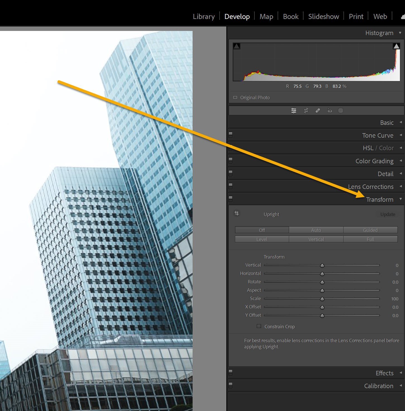This screenshot has height=411, width=405.
Task: Select the Crop Overlay tool
Action: [x=306, y=110]
